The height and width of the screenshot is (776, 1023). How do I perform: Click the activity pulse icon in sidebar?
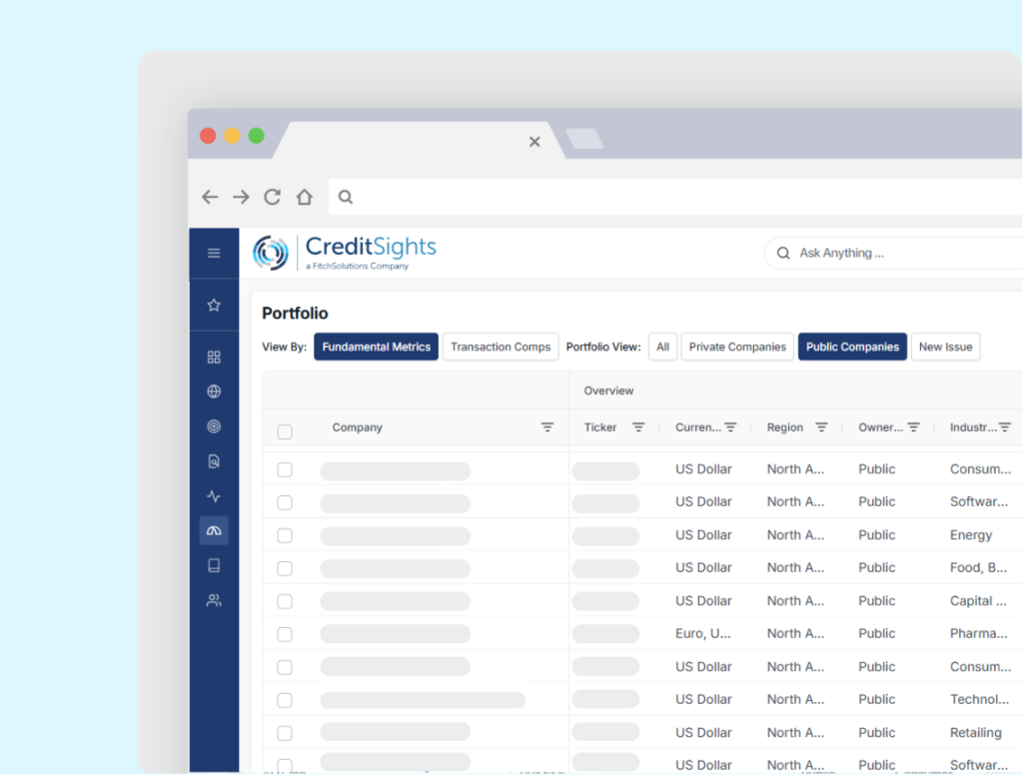coord(214,496)
